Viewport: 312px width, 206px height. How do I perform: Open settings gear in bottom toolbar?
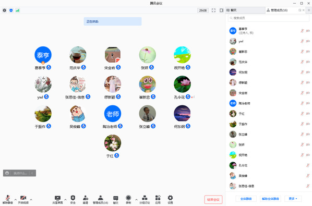coord(170,199)
